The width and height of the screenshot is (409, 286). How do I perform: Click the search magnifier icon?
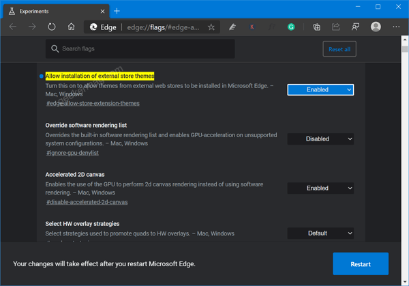[x=55, y=49]
